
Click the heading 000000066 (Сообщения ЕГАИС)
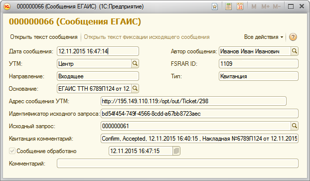click(x=75, y=21)
